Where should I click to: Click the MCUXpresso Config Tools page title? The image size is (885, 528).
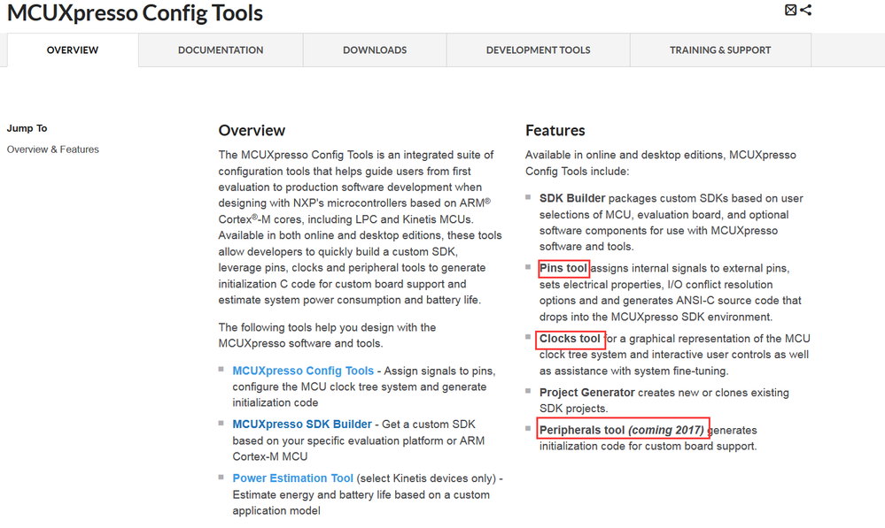(x=135, y=13)
